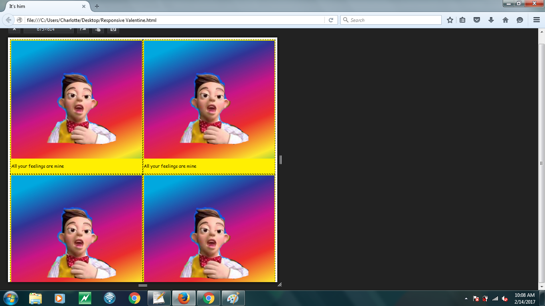This screenshot has width=545, height=306.
Task: Click right "All your feelings are mine" caption
Action: [x=170, y=166]
